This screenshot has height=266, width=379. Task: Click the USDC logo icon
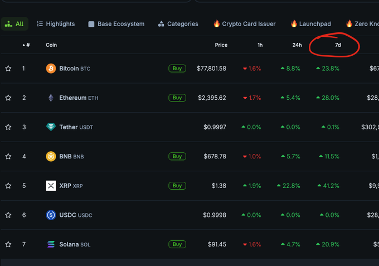51,215
